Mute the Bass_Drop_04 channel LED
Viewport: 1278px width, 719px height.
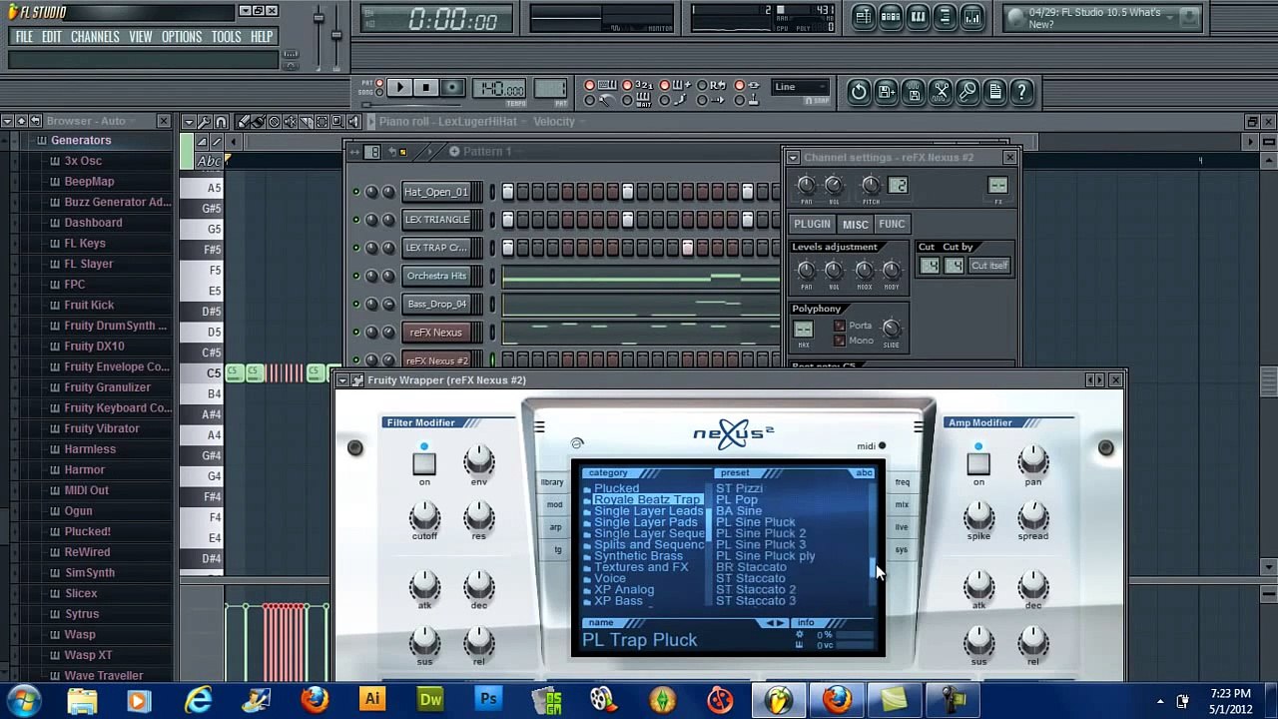click(355, 304)
